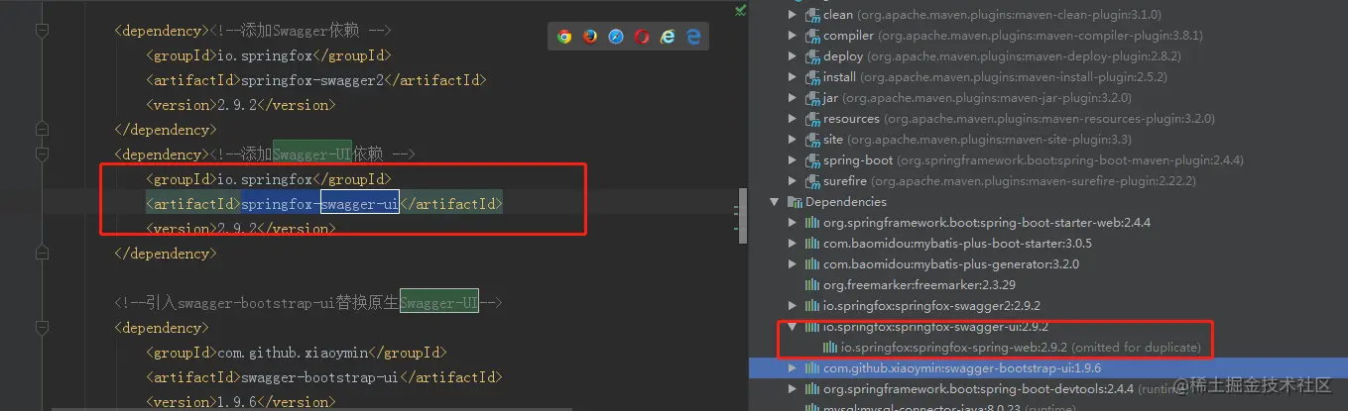Click the Dependencies folder icon

(x=795, y=202)
